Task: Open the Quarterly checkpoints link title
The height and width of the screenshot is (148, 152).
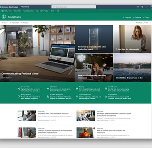Action: [x=56, y=95]
